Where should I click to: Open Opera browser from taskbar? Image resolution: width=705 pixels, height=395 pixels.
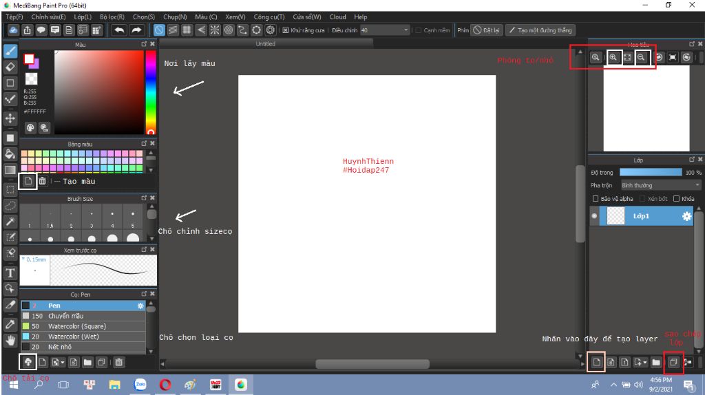165,385
